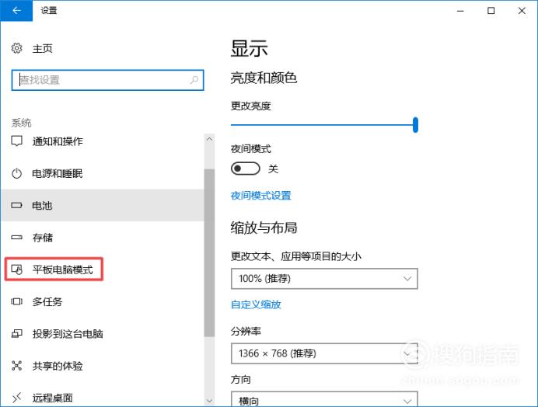Click the multitasking icon

click(16, 301)
